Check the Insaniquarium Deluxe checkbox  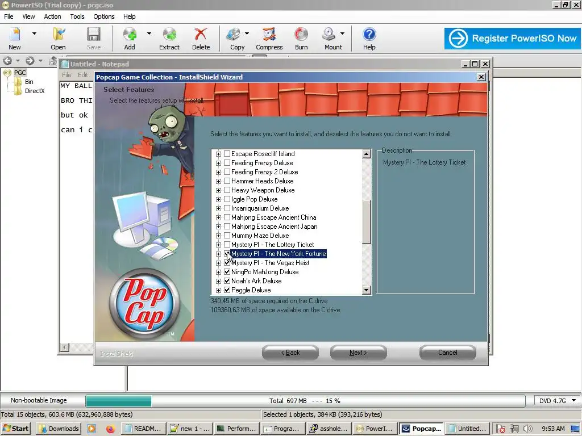coord(227,208)
